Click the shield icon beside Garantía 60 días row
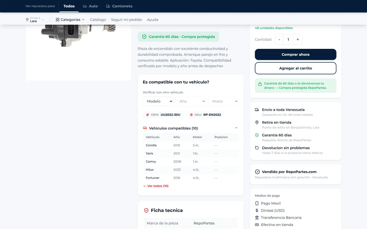This screenshot has height=229, width=367. coord(257,135)
